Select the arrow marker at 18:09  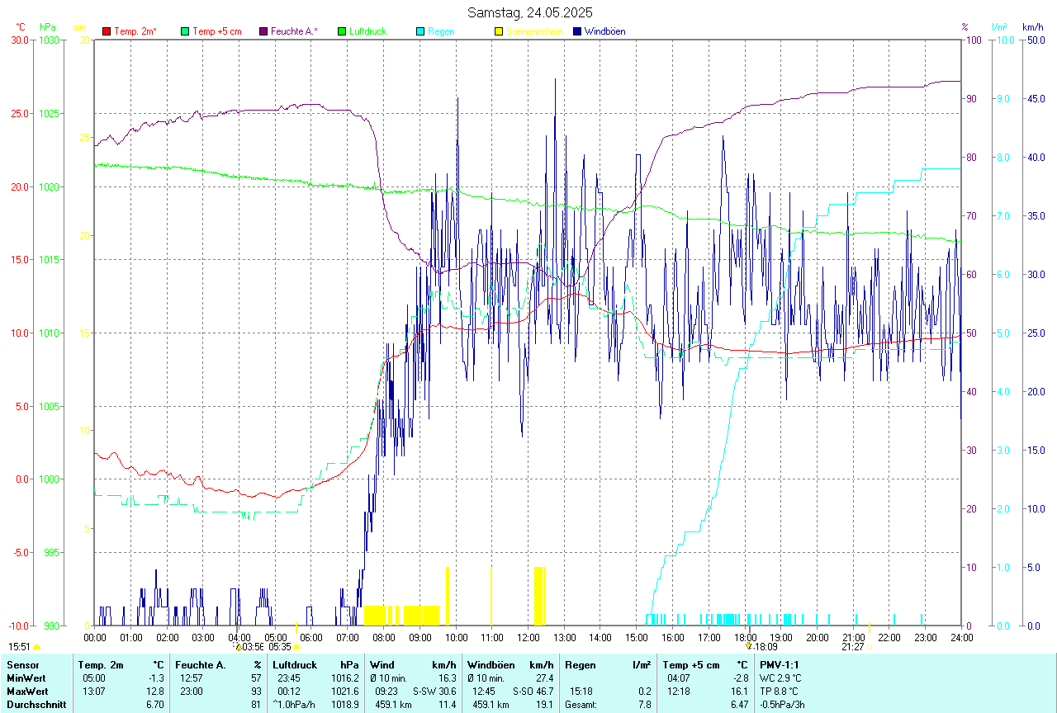(x=748, y=648)
